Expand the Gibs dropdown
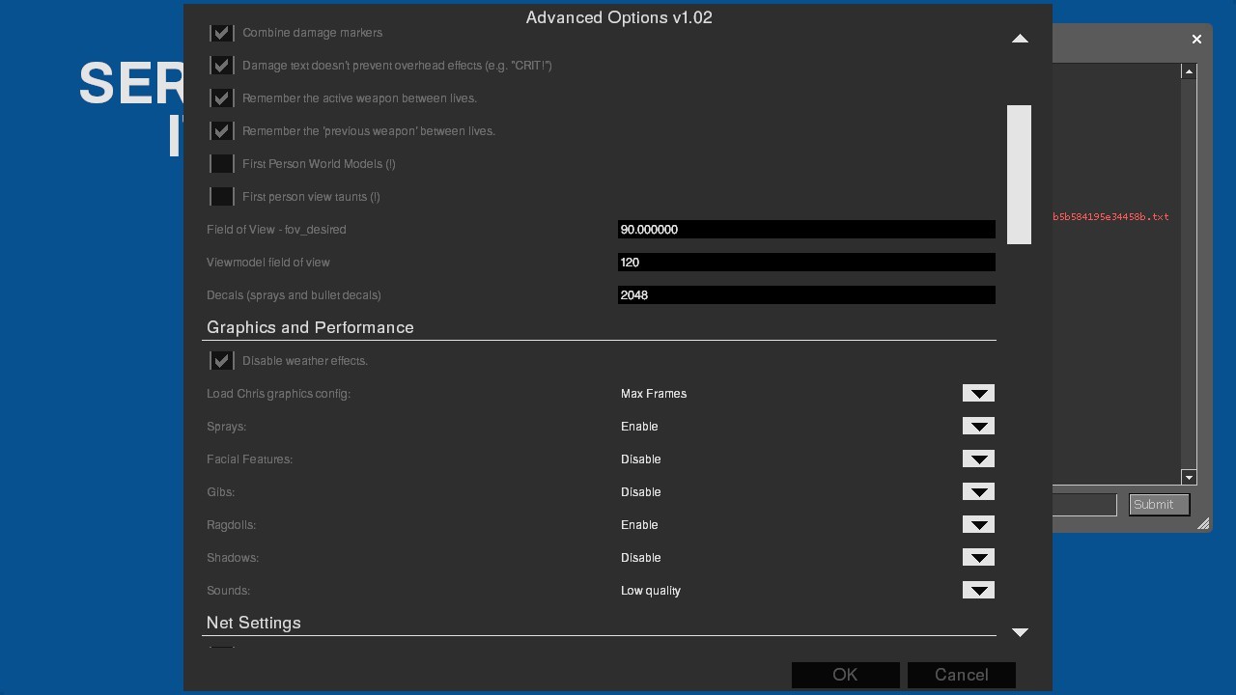1236x695 pixels. click(x=978, y=492)
